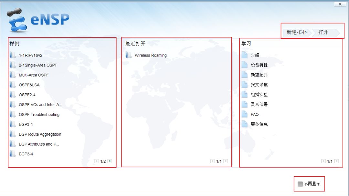
Task: Click the document icon beside 组播实验
Action: tap(245, 94)
